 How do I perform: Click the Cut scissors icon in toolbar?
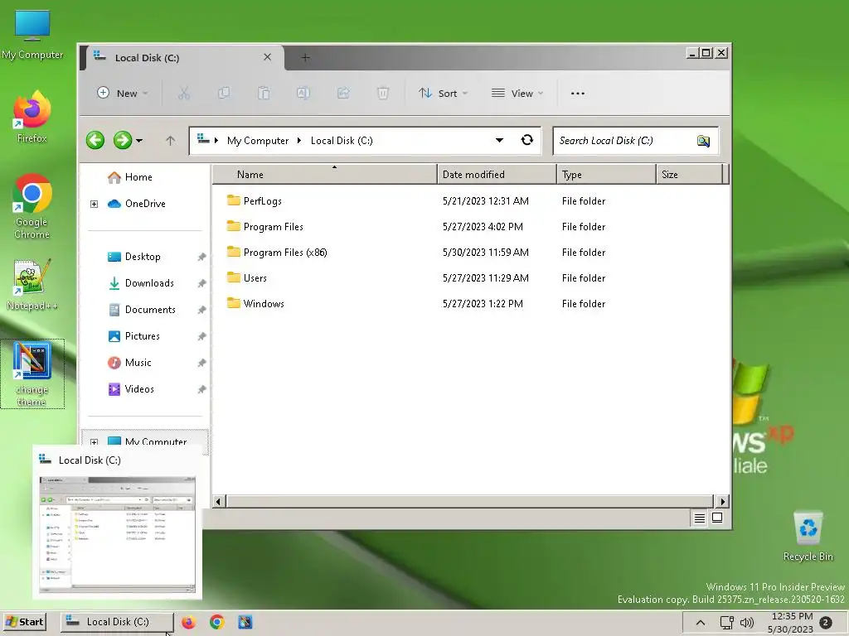click(183, 93)
